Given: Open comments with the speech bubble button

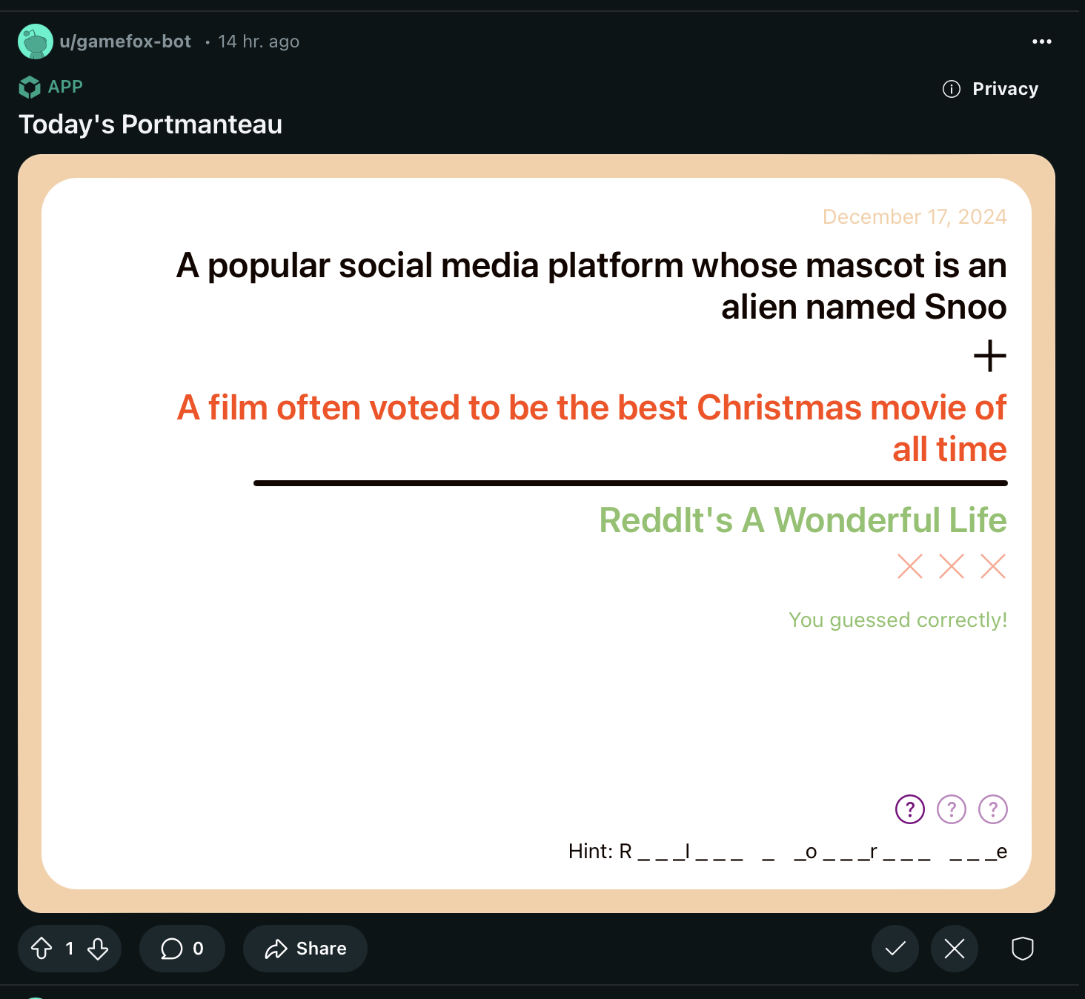Looking at the screenshot, I should tap(182, 949).
